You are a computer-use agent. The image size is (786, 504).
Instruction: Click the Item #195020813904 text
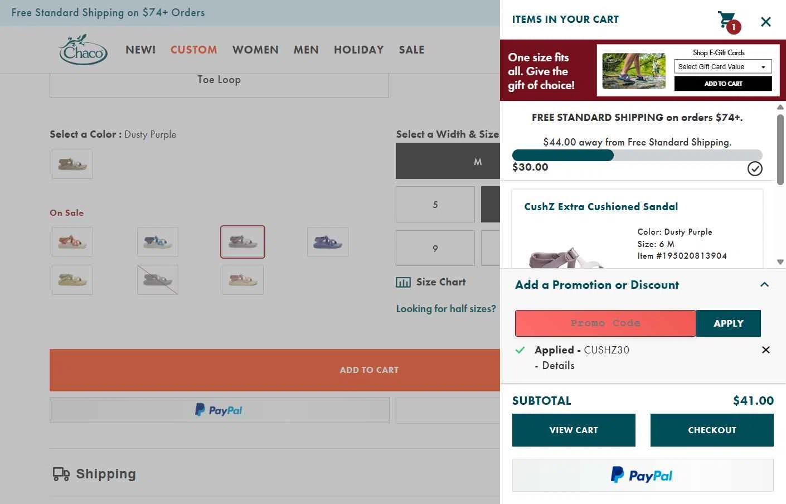682,256
